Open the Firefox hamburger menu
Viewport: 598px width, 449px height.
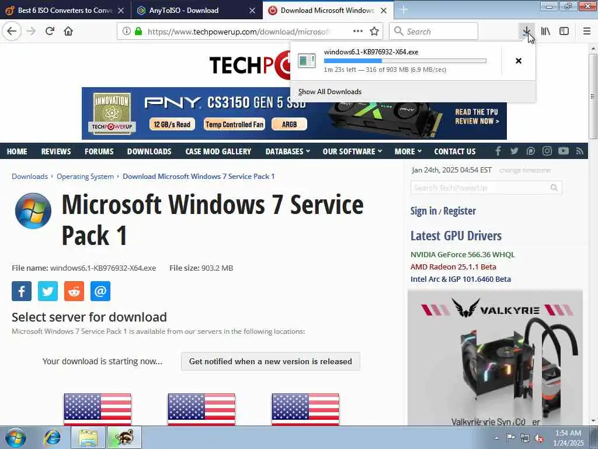point(587,32)
